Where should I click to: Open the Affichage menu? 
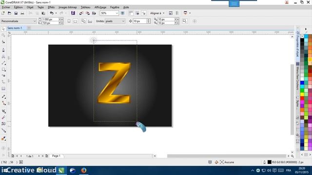[100, 7]
